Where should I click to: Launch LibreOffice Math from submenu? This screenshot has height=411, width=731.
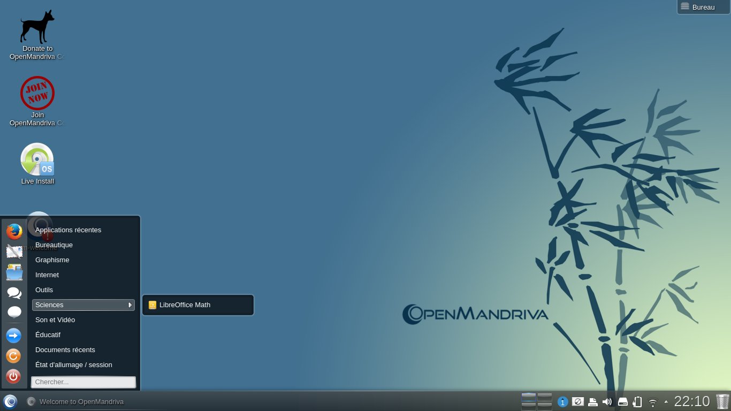pyautogui.click(x=197, y=305)
